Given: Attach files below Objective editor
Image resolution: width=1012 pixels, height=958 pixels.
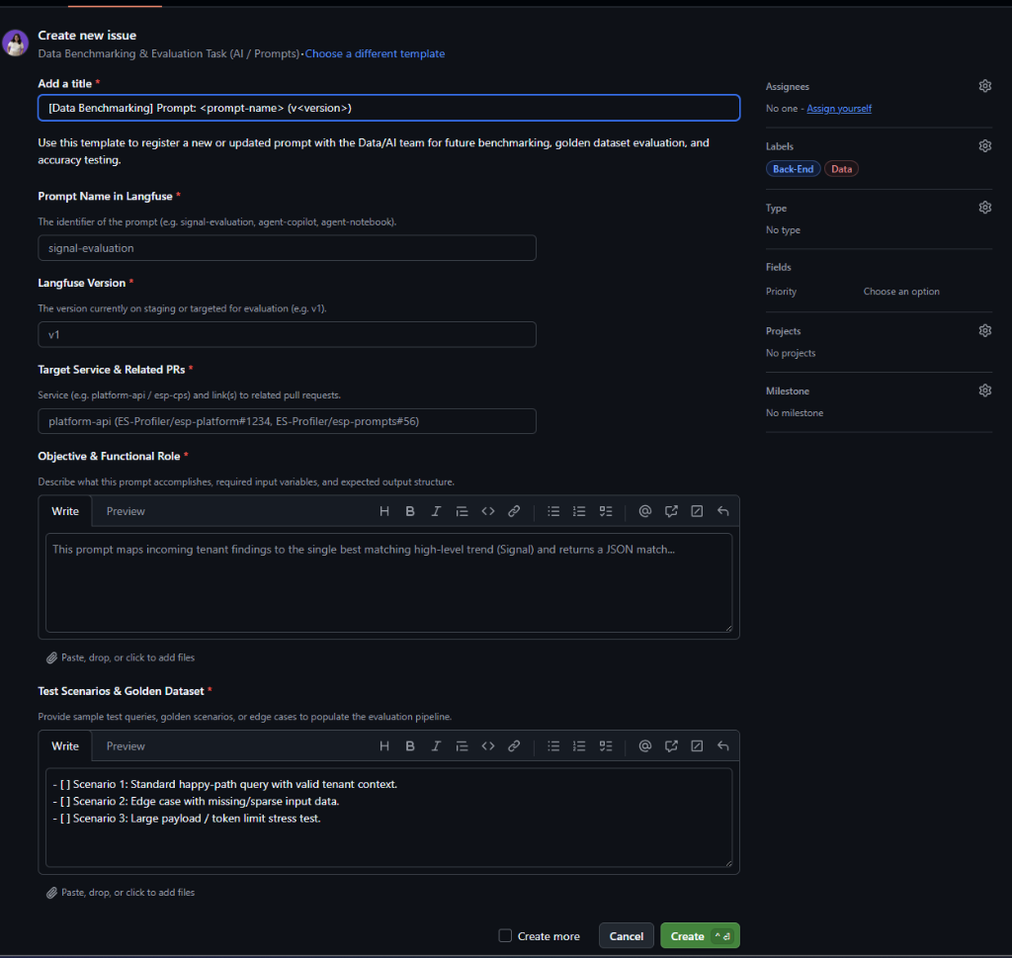Looking at the screenshot, I should [121, 657].
